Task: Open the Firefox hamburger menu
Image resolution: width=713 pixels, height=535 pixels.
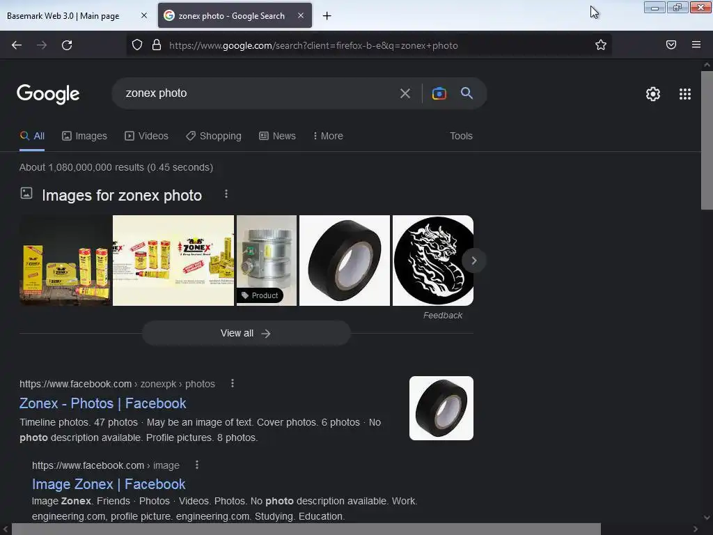Action: tap(696, 45)
